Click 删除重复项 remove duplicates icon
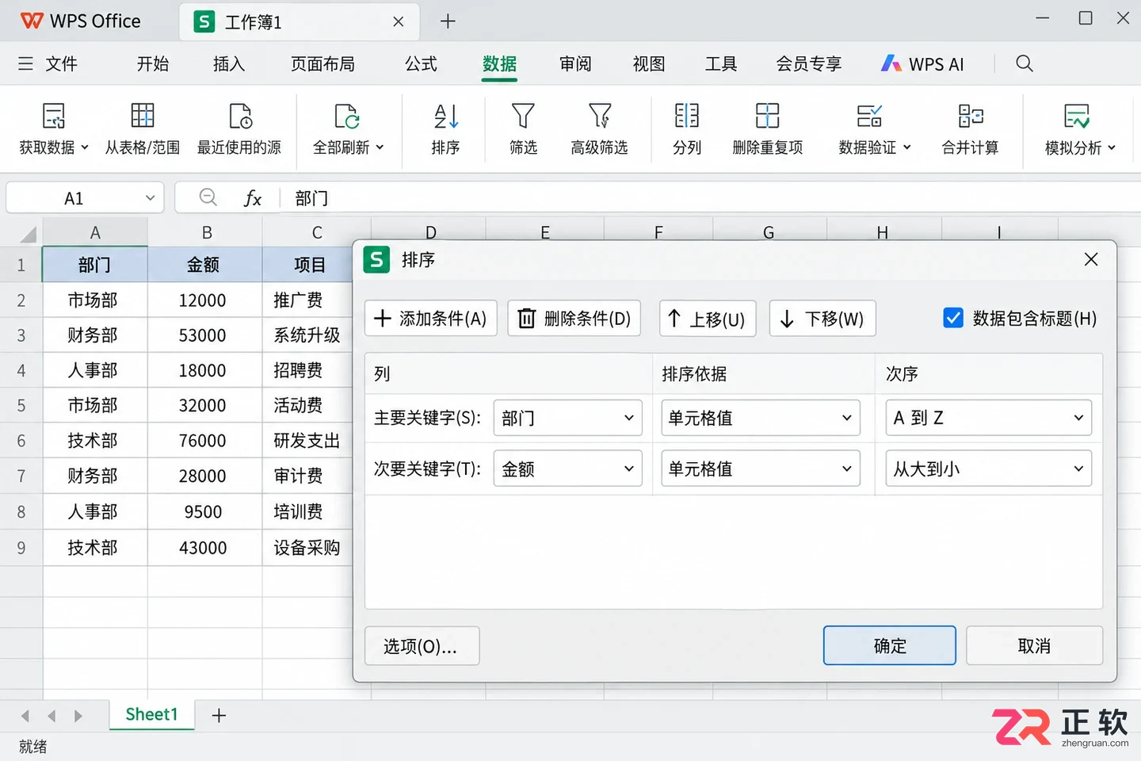The image size is (1141, 761). [x=767, y=117]
